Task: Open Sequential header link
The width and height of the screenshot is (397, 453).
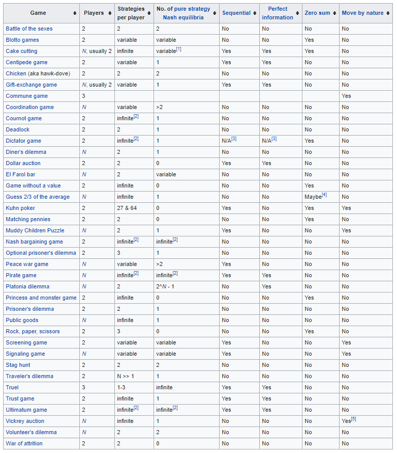Action: click(236, 13)
